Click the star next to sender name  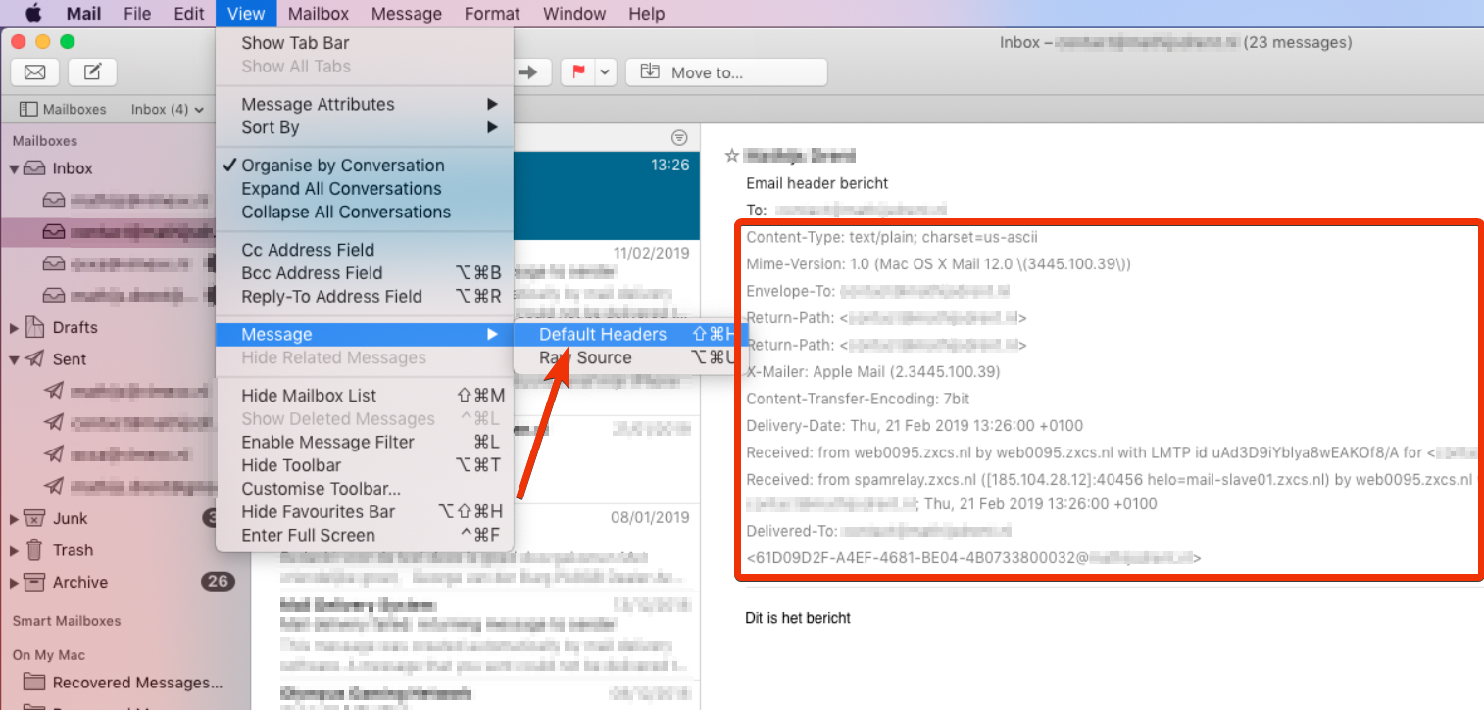click(x=730, y=156)
